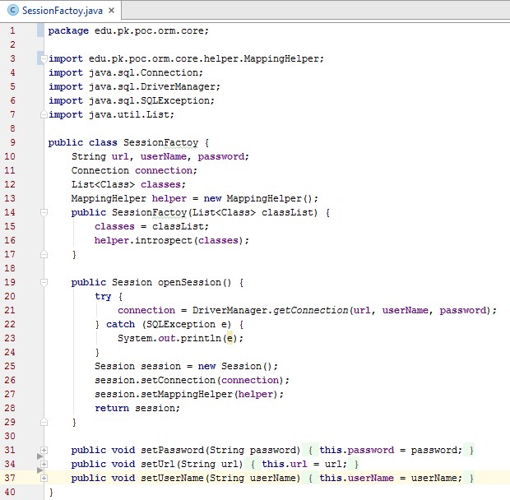Image resolution: width=510 pixels, height=500 pixels.
Task: Click 'SQLException' in the import on line 6
Action: coord(175,100)
